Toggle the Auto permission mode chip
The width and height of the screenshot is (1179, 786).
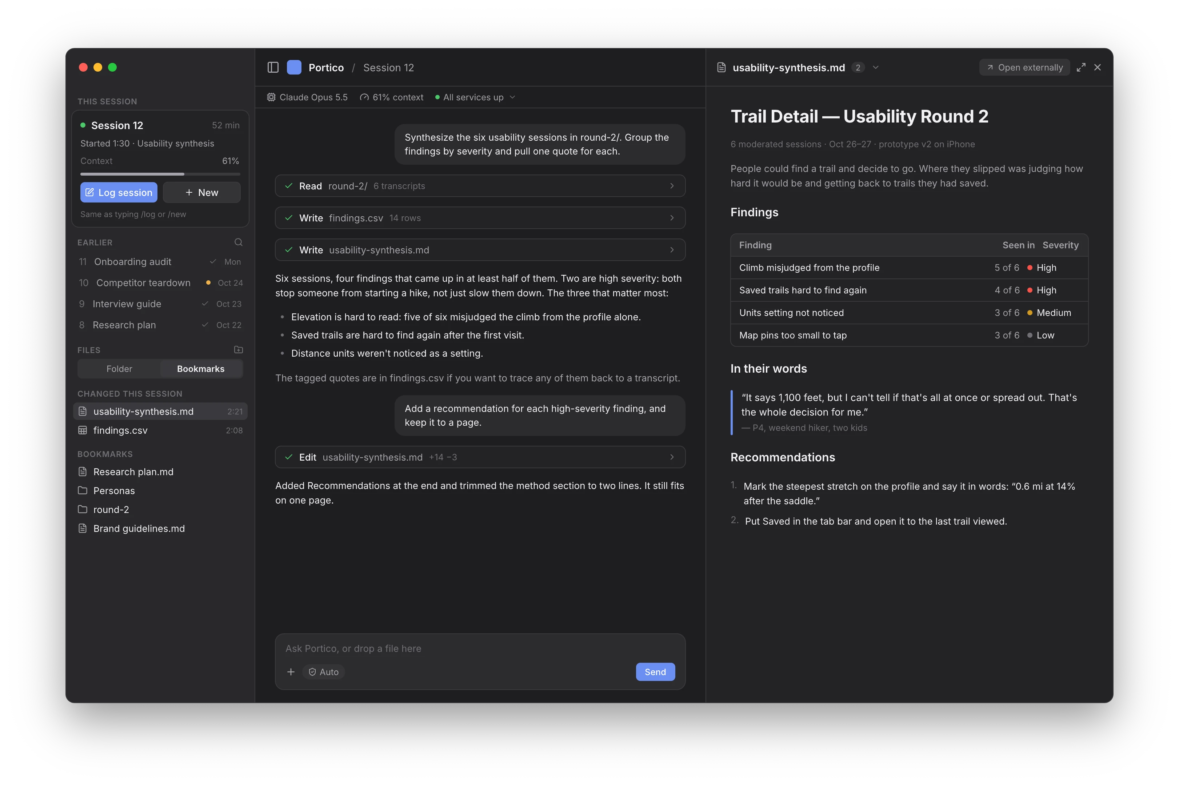(x=324, y=672)
